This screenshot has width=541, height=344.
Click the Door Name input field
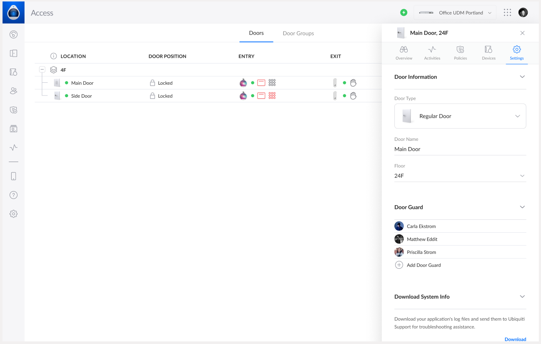[x=460, y=149]
